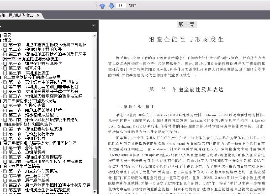The image size is (270, 194).
Task: Open the 绪论 bookmark
Action: 7,40
